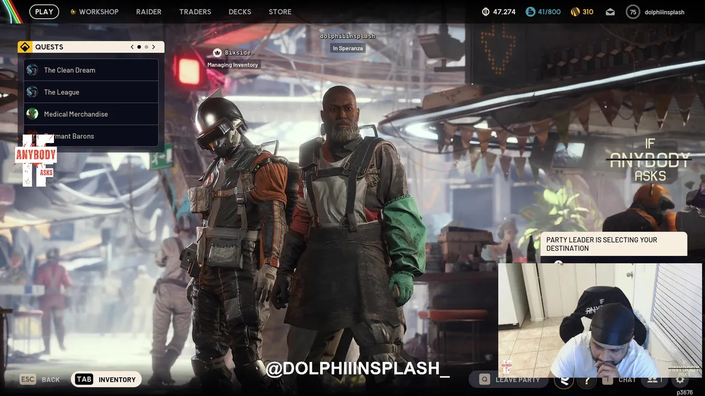Click the In Speranza status label
705x396 pixels.
pyautogui.click(x=348, y=48)
